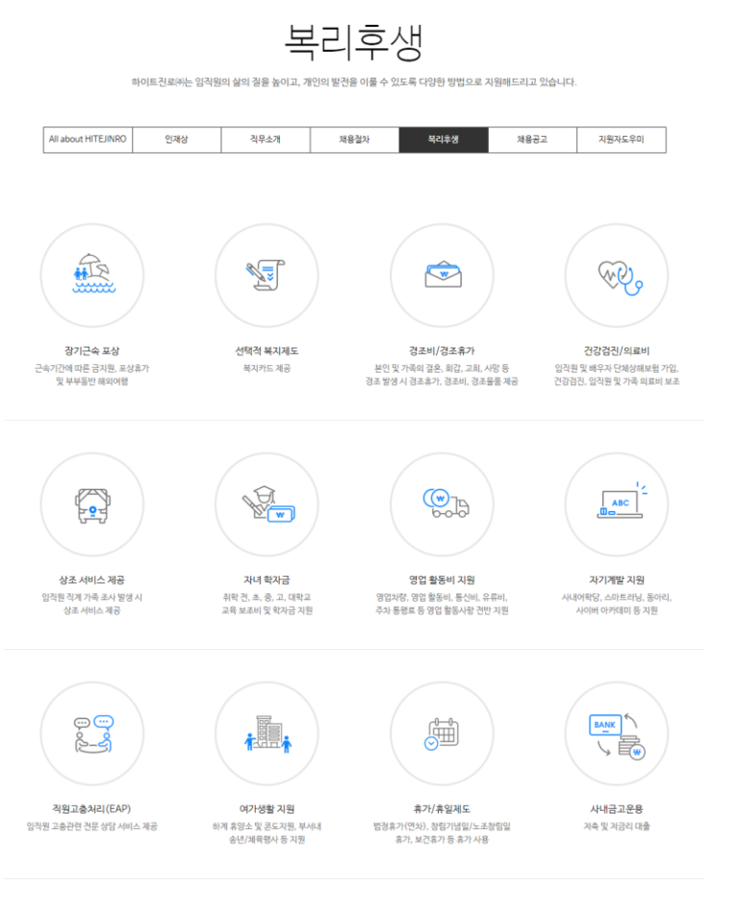Viewport: 739px width, 905px height.
Task: Click the active 복리후생 tab
Action: tap(443, 140)
